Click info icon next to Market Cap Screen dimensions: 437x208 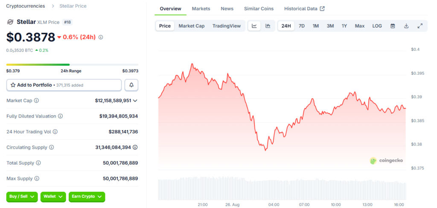click(36, 101)
